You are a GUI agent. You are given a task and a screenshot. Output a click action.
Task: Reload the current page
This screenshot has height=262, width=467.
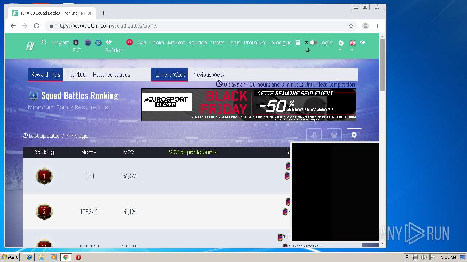[x=36, y=26]
